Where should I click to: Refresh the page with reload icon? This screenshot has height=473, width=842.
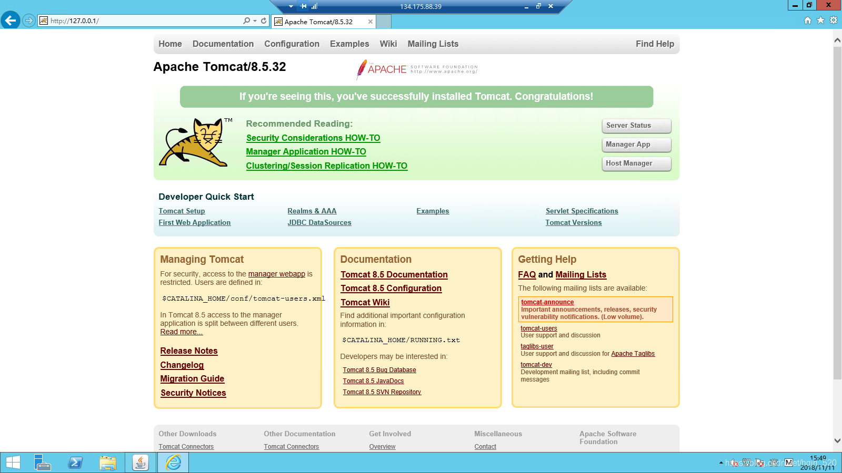pos(264,21)
